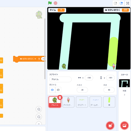Delete the アルくん sprite with trash icon
Viewport: 131px width, 131px height.
60,98
